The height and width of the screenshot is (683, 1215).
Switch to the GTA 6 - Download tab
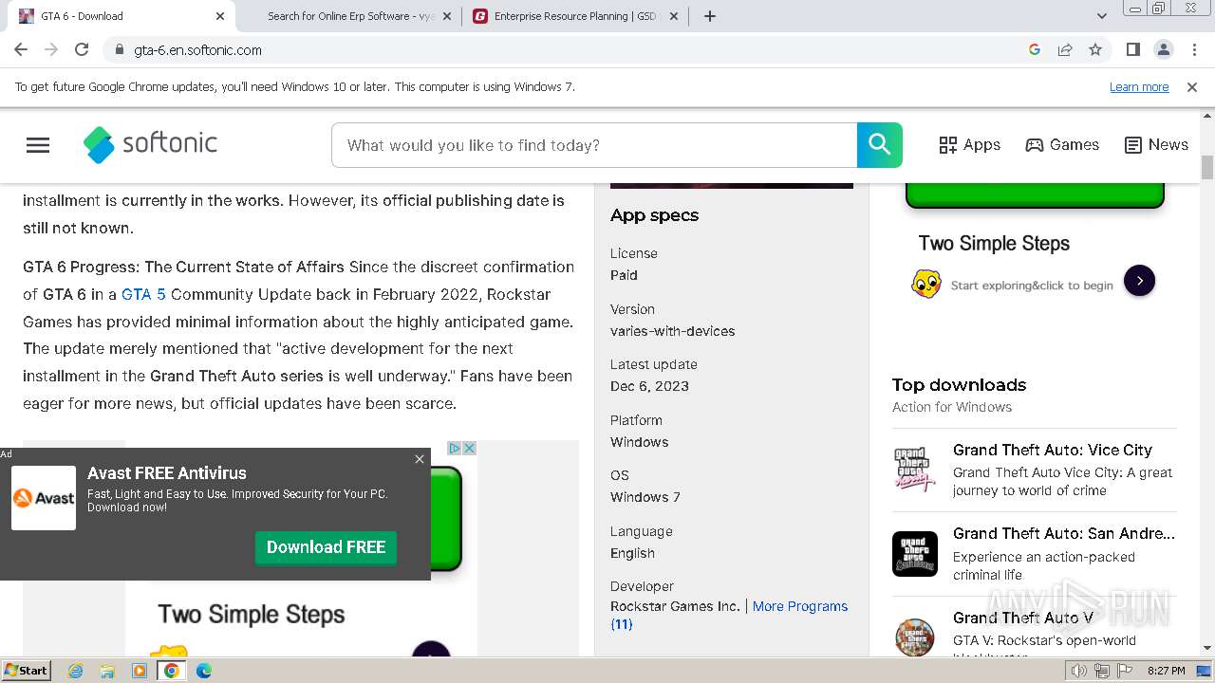(x=119, y=16)
